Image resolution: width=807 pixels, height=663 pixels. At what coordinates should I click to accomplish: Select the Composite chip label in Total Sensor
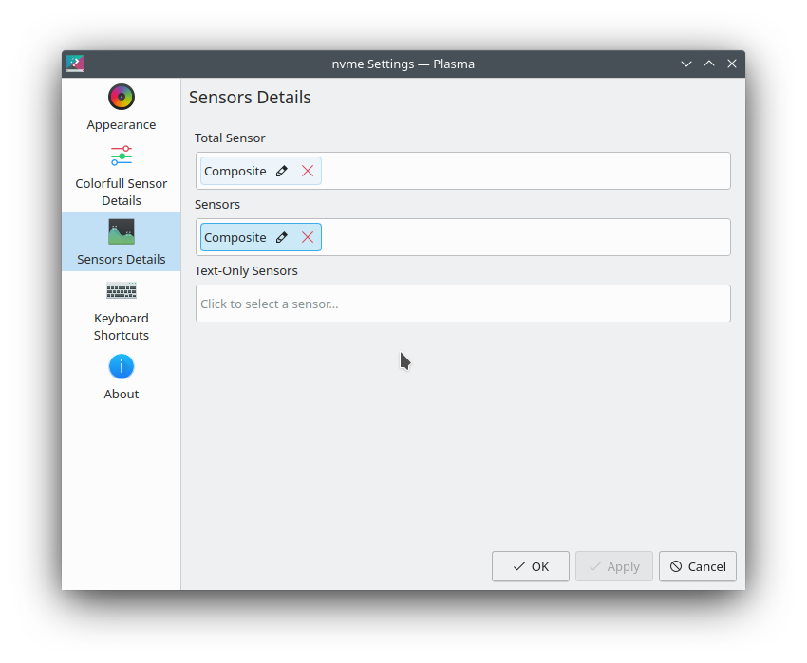[x=235, y=172]
